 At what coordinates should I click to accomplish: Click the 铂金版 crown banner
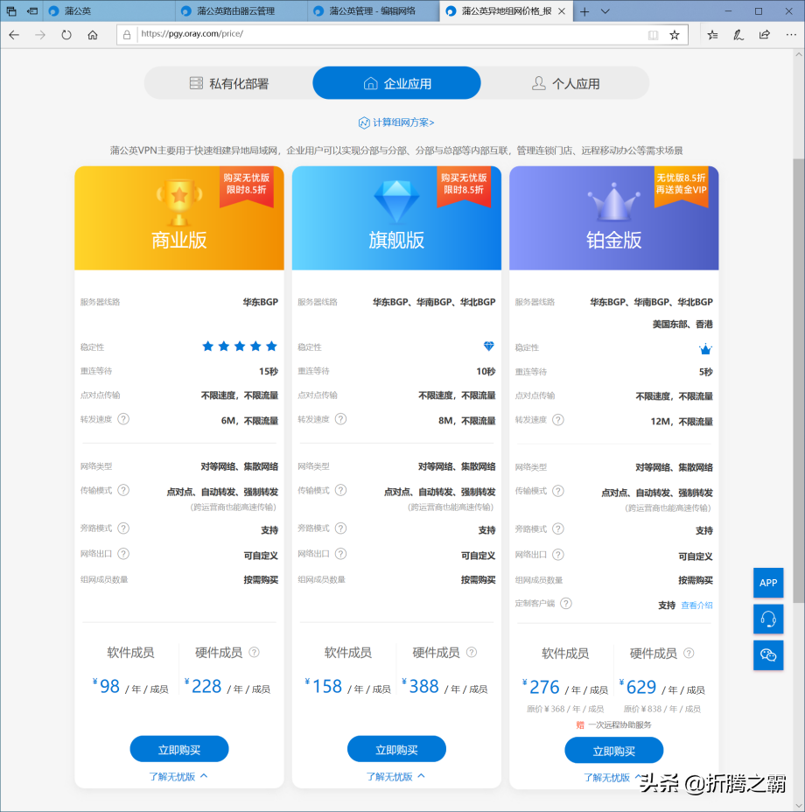(x=614, y=218)
